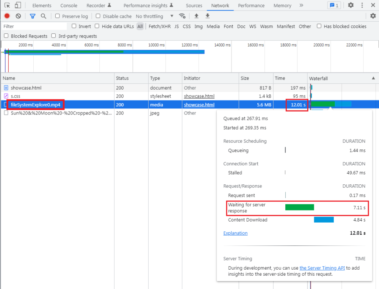The height and width of the screenshot is (289, 379).
Task: Export HAR file download arrow
Action: pyautogui.click(x=207, y=16)
